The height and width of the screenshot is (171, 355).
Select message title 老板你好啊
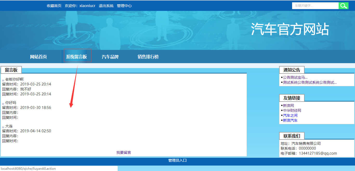coord(14,79)
